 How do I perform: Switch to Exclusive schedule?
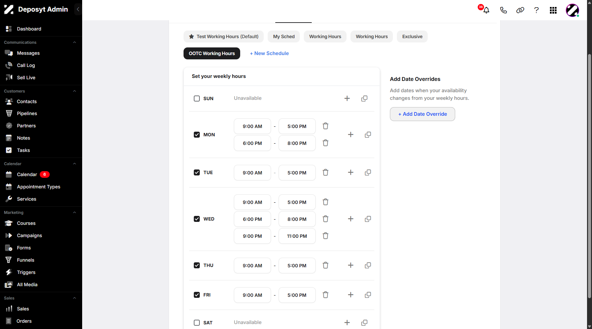point(412,36)
